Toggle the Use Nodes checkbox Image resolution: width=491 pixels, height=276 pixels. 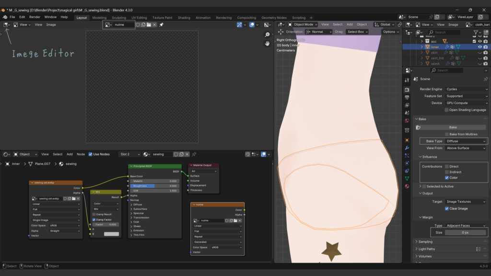pos(91,154)
